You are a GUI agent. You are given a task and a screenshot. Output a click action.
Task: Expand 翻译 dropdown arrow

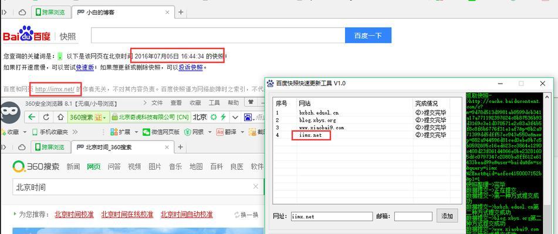tap(241, 132)
